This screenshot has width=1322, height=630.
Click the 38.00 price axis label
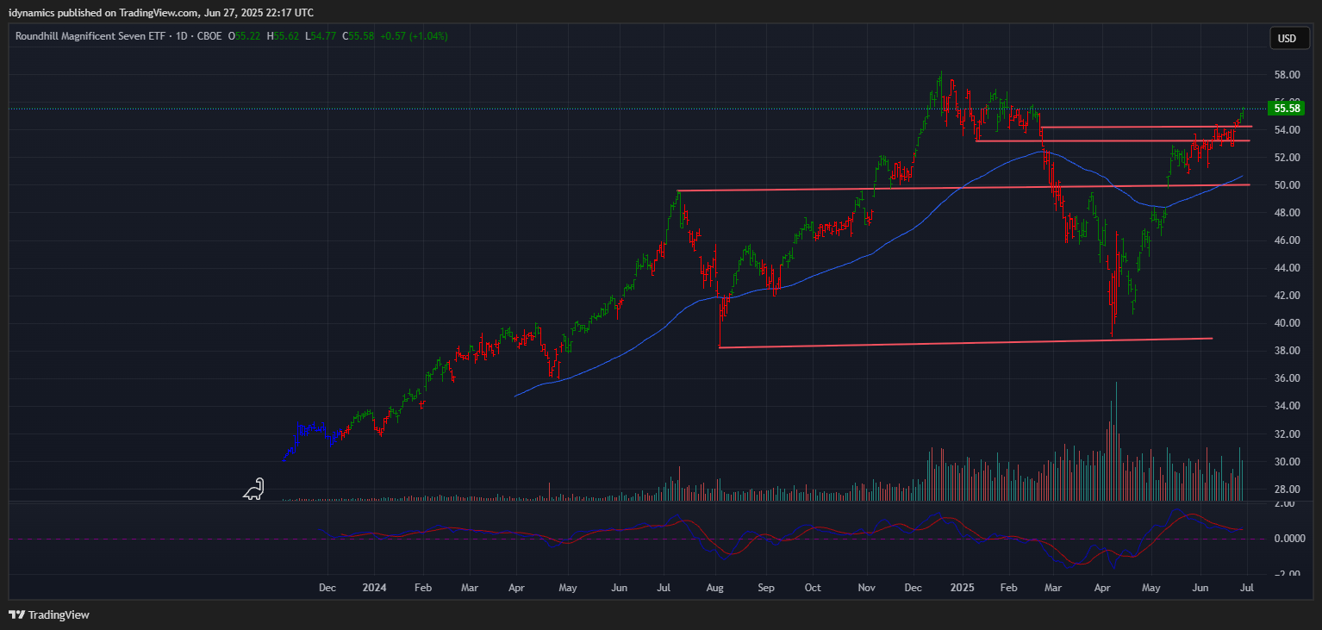[x=1286, y=351]
